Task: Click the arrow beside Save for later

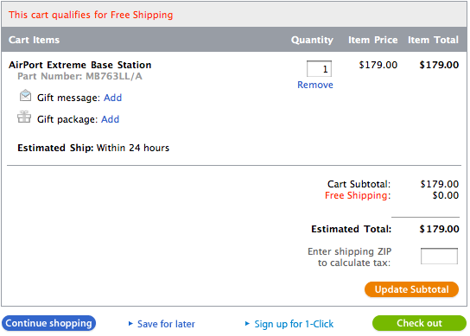Action: [130, 323]
